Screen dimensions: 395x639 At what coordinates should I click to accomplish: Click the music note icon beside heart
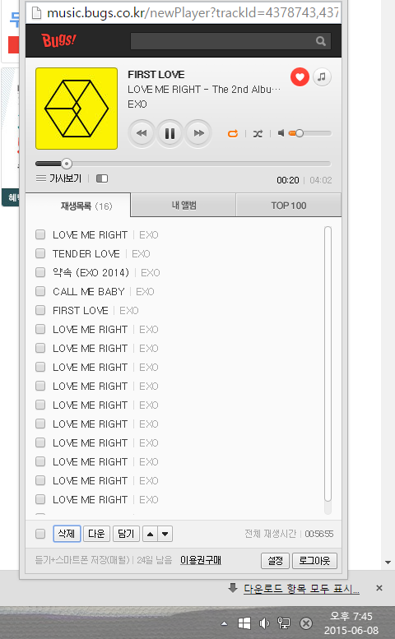click(322, 76)
